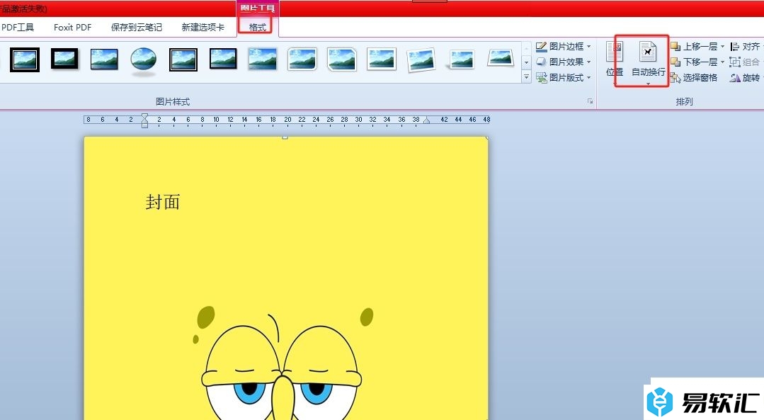Click the picture border pencil icon
The height and width of the screenshot is (420, 764).
point(542,47)
